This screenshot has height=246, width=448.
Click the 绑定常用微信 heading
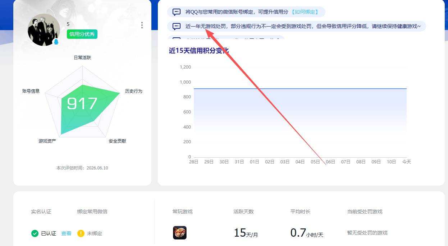coord(92,212)
